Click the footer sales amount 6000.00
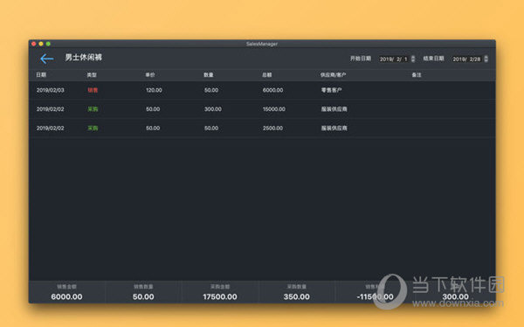This screenshot has width=524, height=327. [x=66, y=297]
